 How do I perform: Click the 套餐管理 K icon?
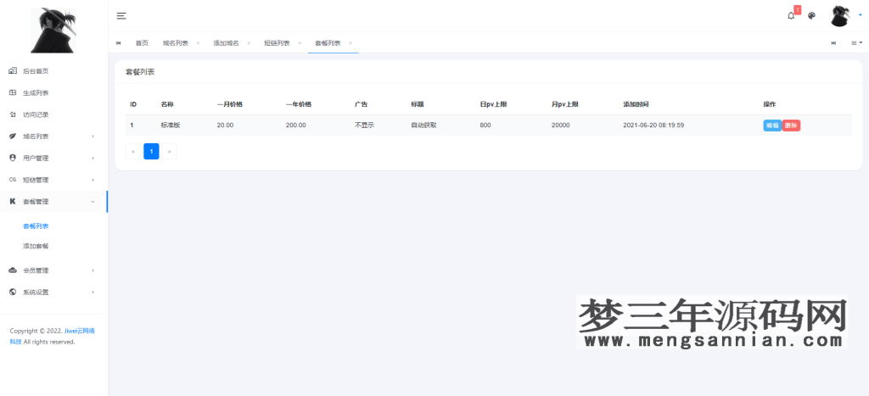13,202
